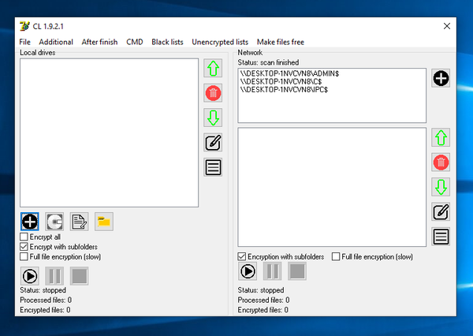
Task: Click inside the empty Local drives list box
Action: tap(110, 133)
